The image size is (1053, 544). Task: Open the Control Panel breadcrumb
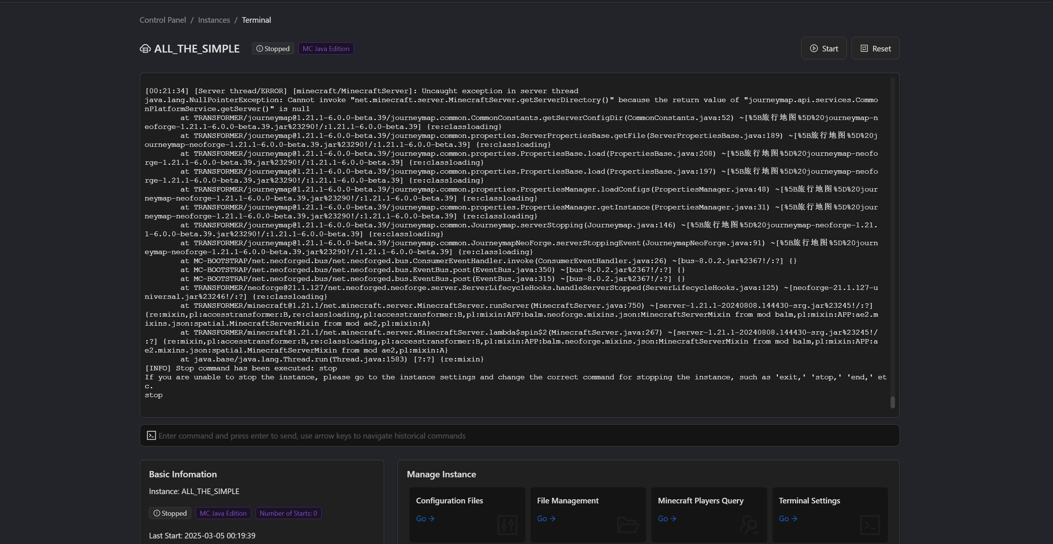coord(163,20)
